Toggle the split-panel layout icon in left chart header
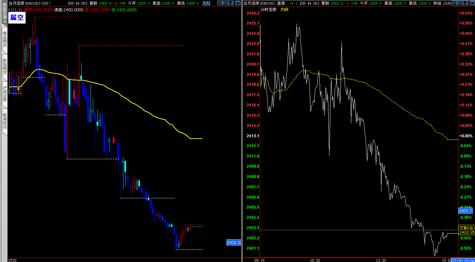The image size is (475, 262). coord(232,3)
